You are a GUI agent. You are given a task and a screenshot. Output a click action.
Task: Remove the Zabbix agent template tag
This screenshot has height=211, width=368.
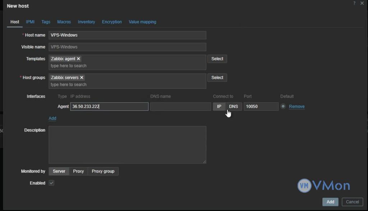click(79, 59)
